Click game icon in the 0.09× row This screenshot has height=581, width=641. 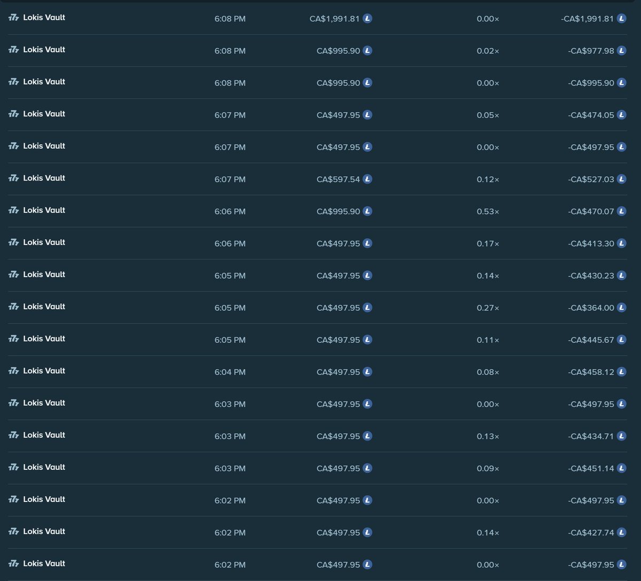pos(14,467)
